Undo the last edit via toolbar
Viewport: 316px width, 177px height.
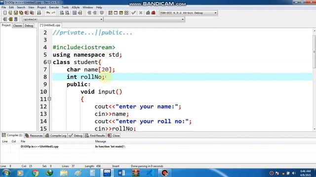click(48, 13)
